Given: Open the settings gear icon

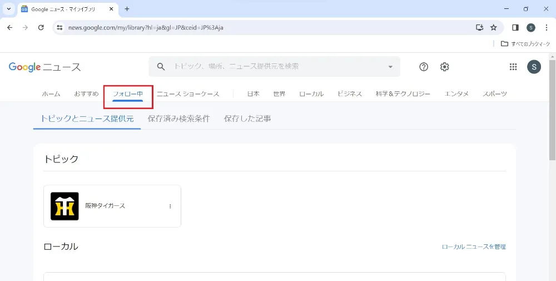Looking at the screenshot, I should click(445, 67).
